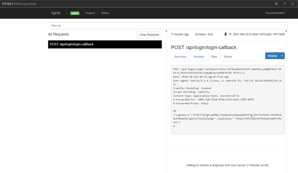Click the browser address bar URL
The height and width of the screenshot is (173, 298).
point(19,4)
